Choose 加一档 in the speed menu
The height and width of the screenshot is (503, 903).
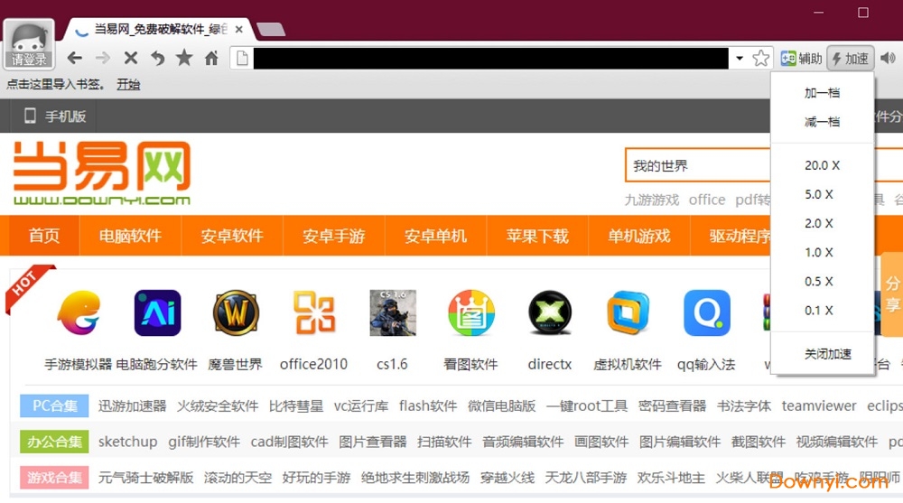(822, 93)
